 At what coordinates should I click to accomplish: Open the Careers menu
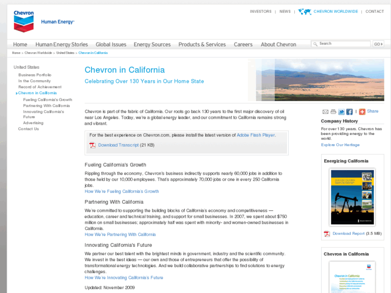[x=243, y=45]
